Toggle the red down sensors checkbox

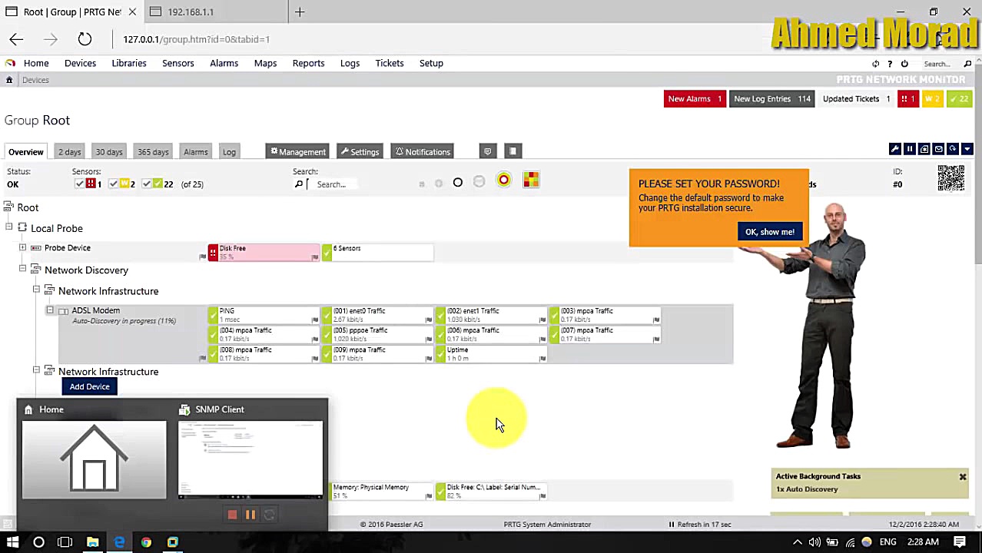(80, 184)
